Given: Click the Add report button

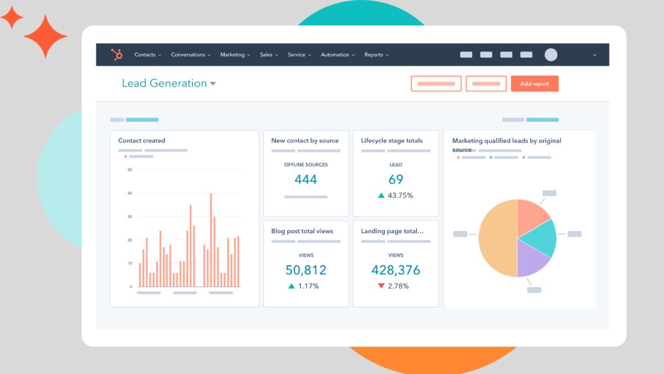Looking at the screenshot, I should 535,84.
